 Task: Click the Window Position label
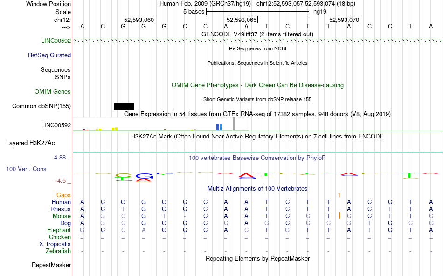48,4
